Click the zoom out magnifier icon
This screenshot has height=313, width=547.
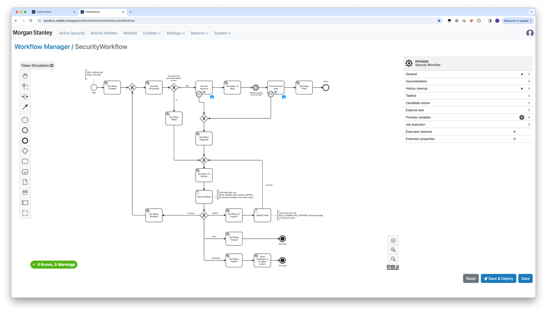click(393, 259)
